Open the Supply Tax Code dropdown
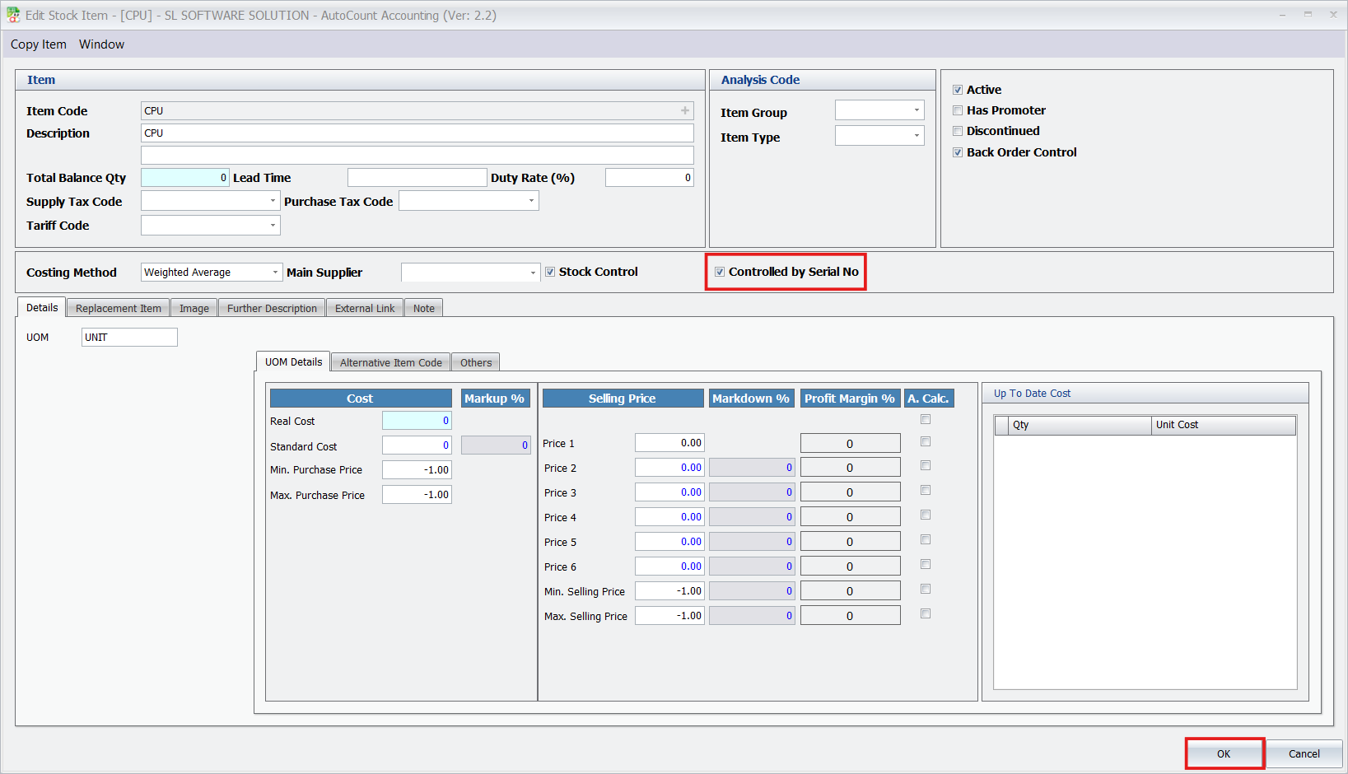This screenshot has height=774, width=1348. 273,201
